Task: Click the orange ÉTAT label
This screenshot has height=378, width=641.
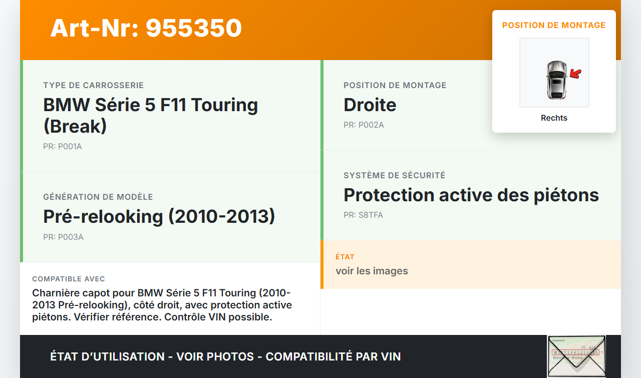Action: pos(345,256)
